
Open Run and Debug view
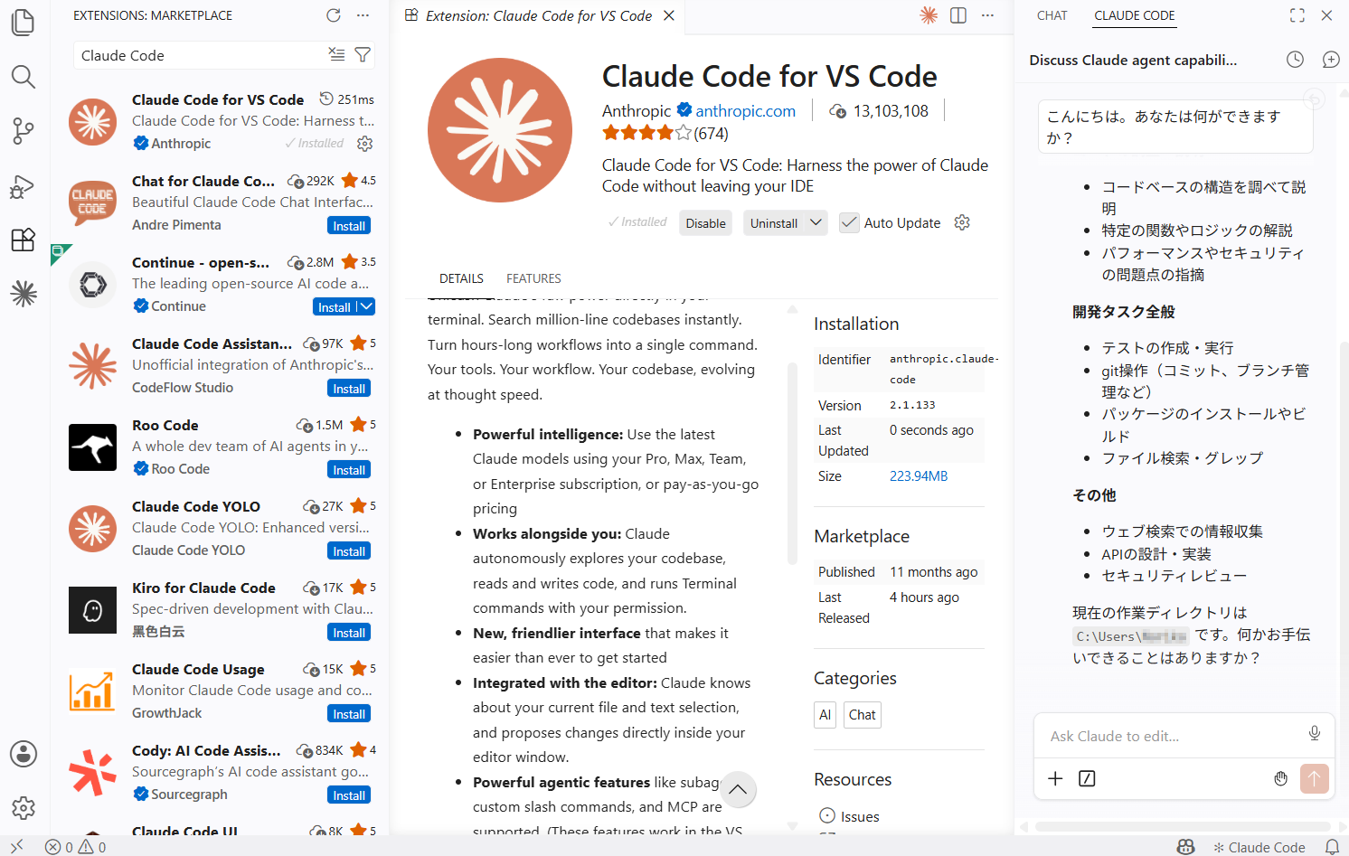(24, 186)
